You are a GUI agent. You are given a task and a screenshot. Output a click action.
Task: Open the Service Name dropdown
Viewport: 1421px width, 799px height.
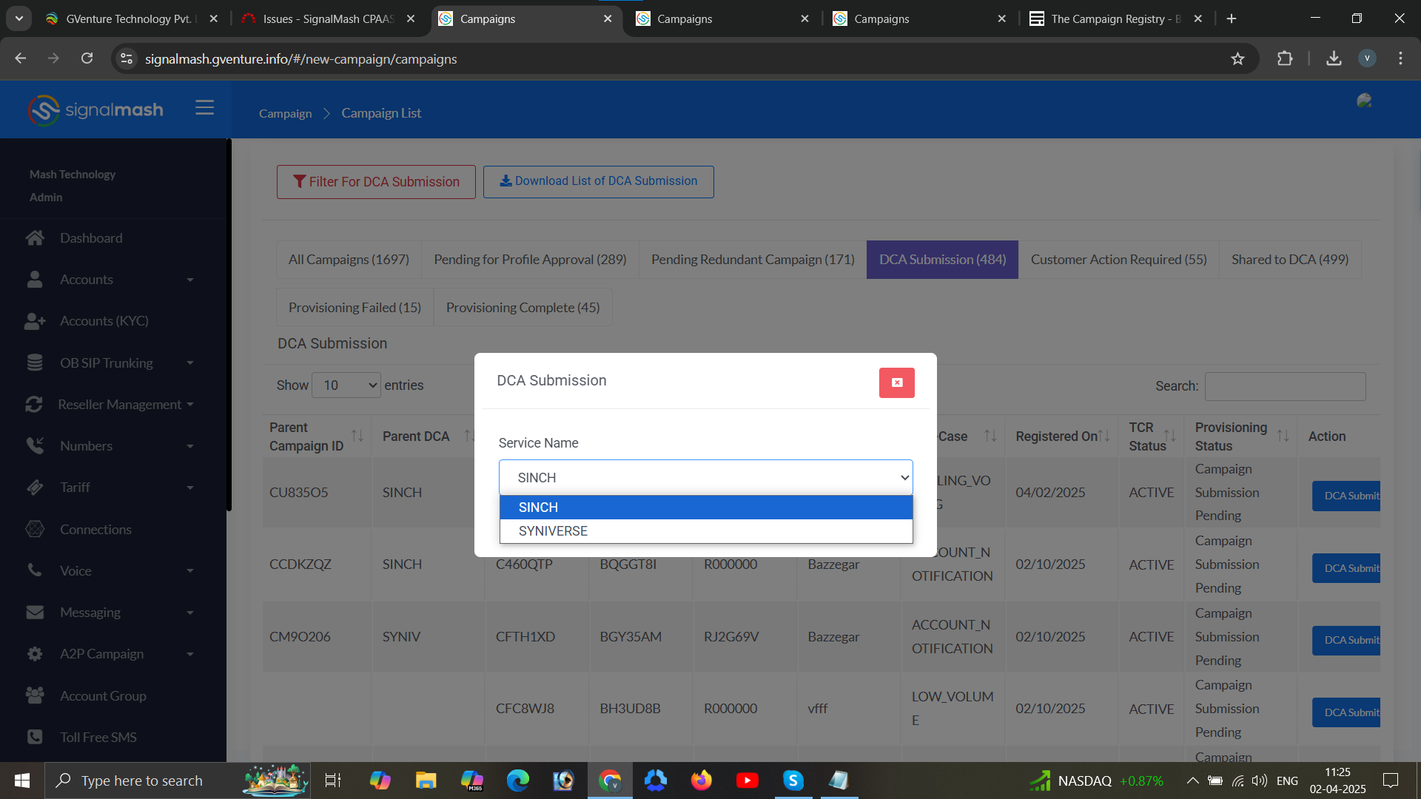[705, 478]
